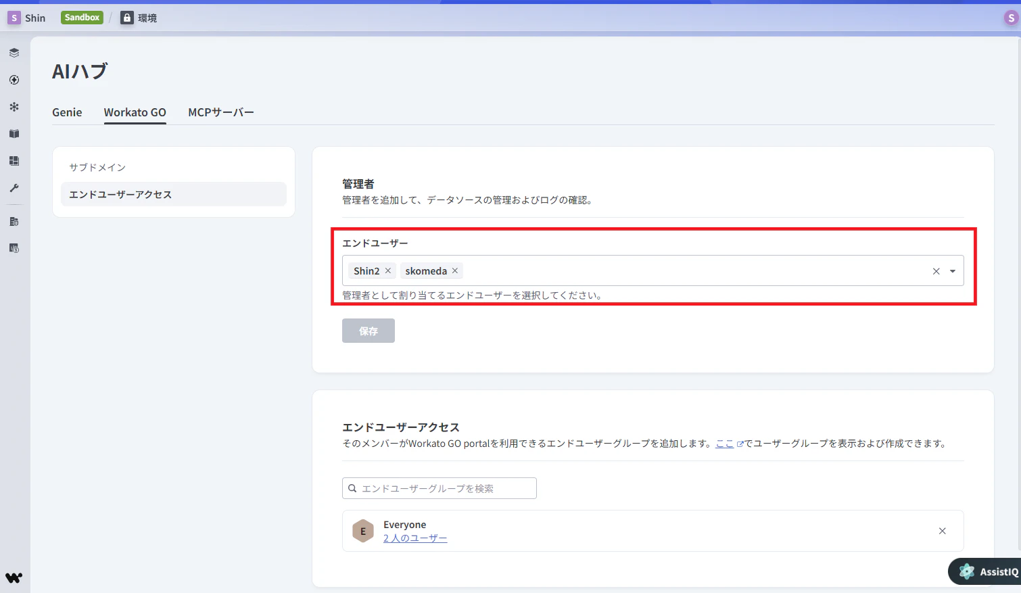Click the lightning bolt sidebar icon
This screenshot has width=1021, height=593.
[14, 80]
